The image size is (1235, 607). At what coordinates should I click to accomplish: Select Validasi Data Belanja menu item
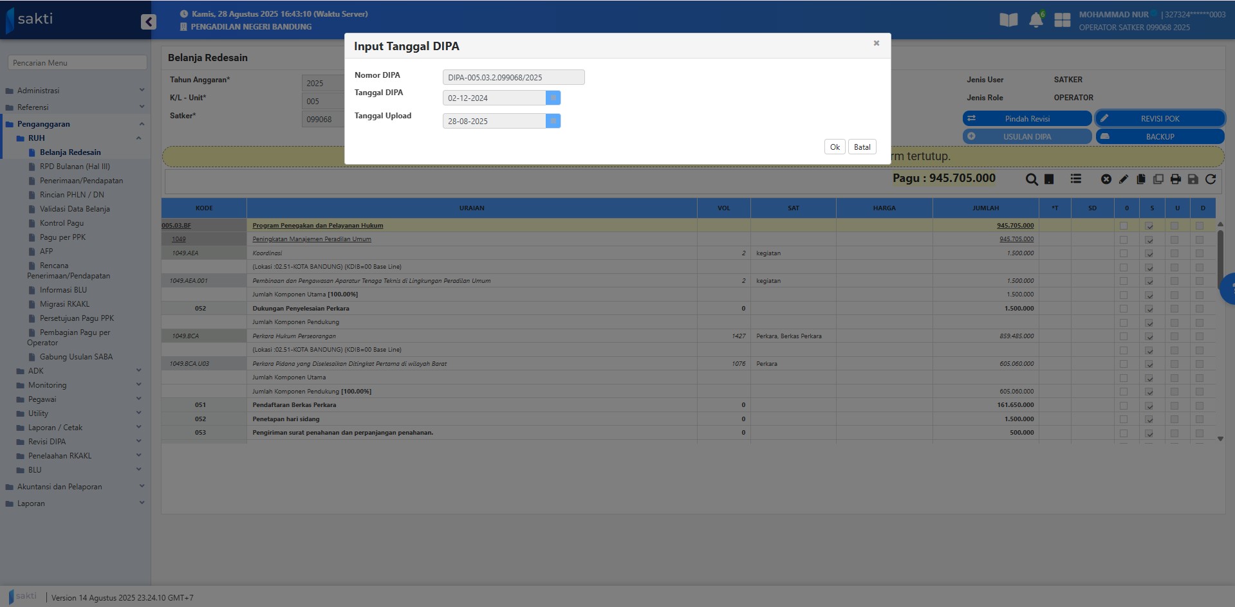(x=75, y=209)
